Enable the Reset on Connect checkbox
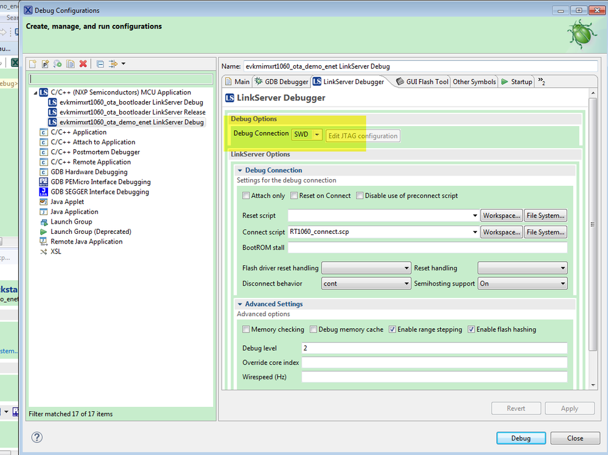The image size is (608, 455). [294, 196]
